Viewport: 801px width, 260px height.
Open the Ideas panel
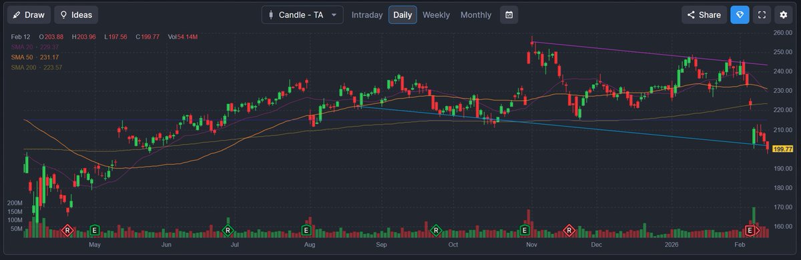76,15
